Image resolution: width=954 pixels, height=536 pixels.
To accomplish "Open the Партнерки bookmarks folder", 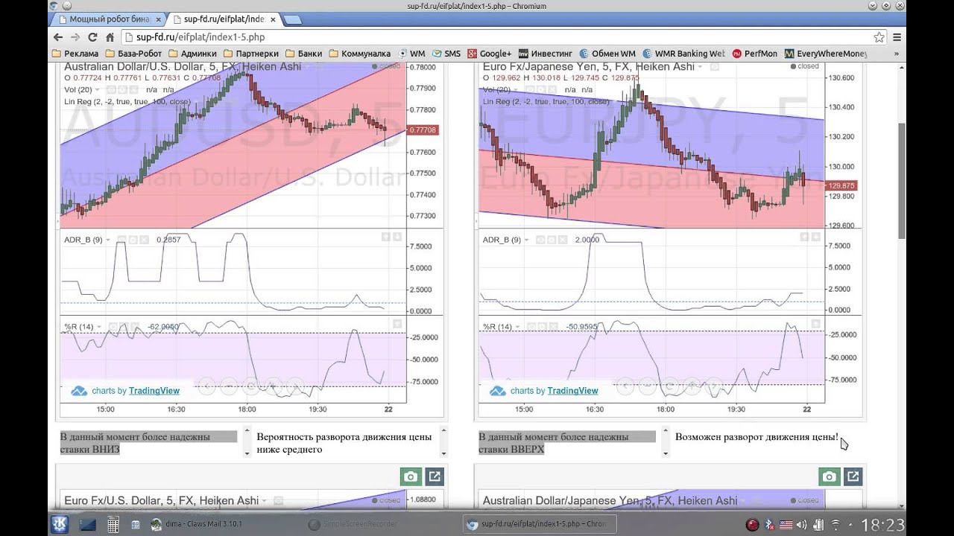I will click(x=250, y=54).
